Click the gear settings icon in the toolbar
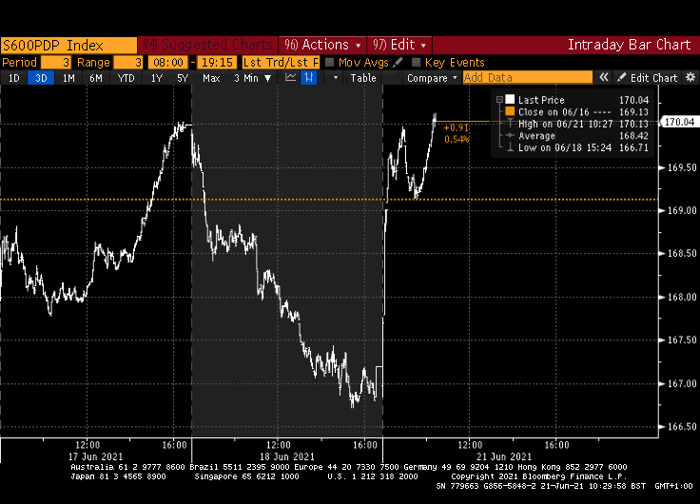700x504 pixels. click(x=691, y=78)
